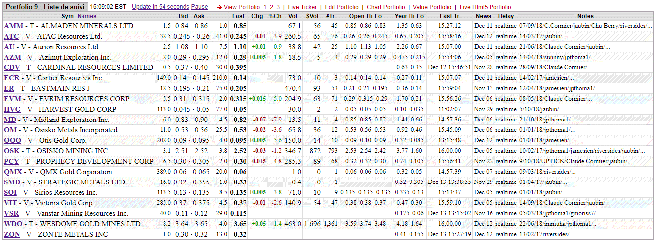Open the AMM ticker symbol

(x=13, y=26)
